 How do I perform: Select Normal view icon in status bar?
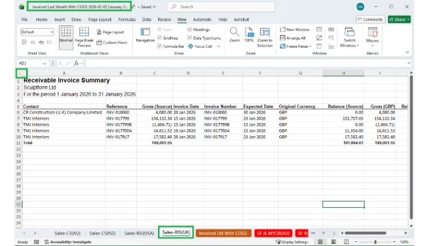pos(320,242)
